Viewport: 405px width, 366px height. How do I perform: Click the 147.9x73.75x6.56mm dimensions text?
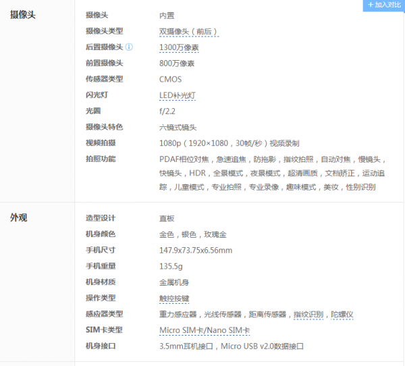coord(195,251)
